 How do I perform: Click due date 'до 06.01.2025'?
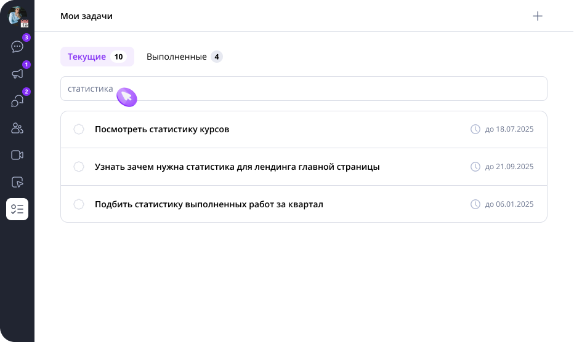(x=509, y=204)
